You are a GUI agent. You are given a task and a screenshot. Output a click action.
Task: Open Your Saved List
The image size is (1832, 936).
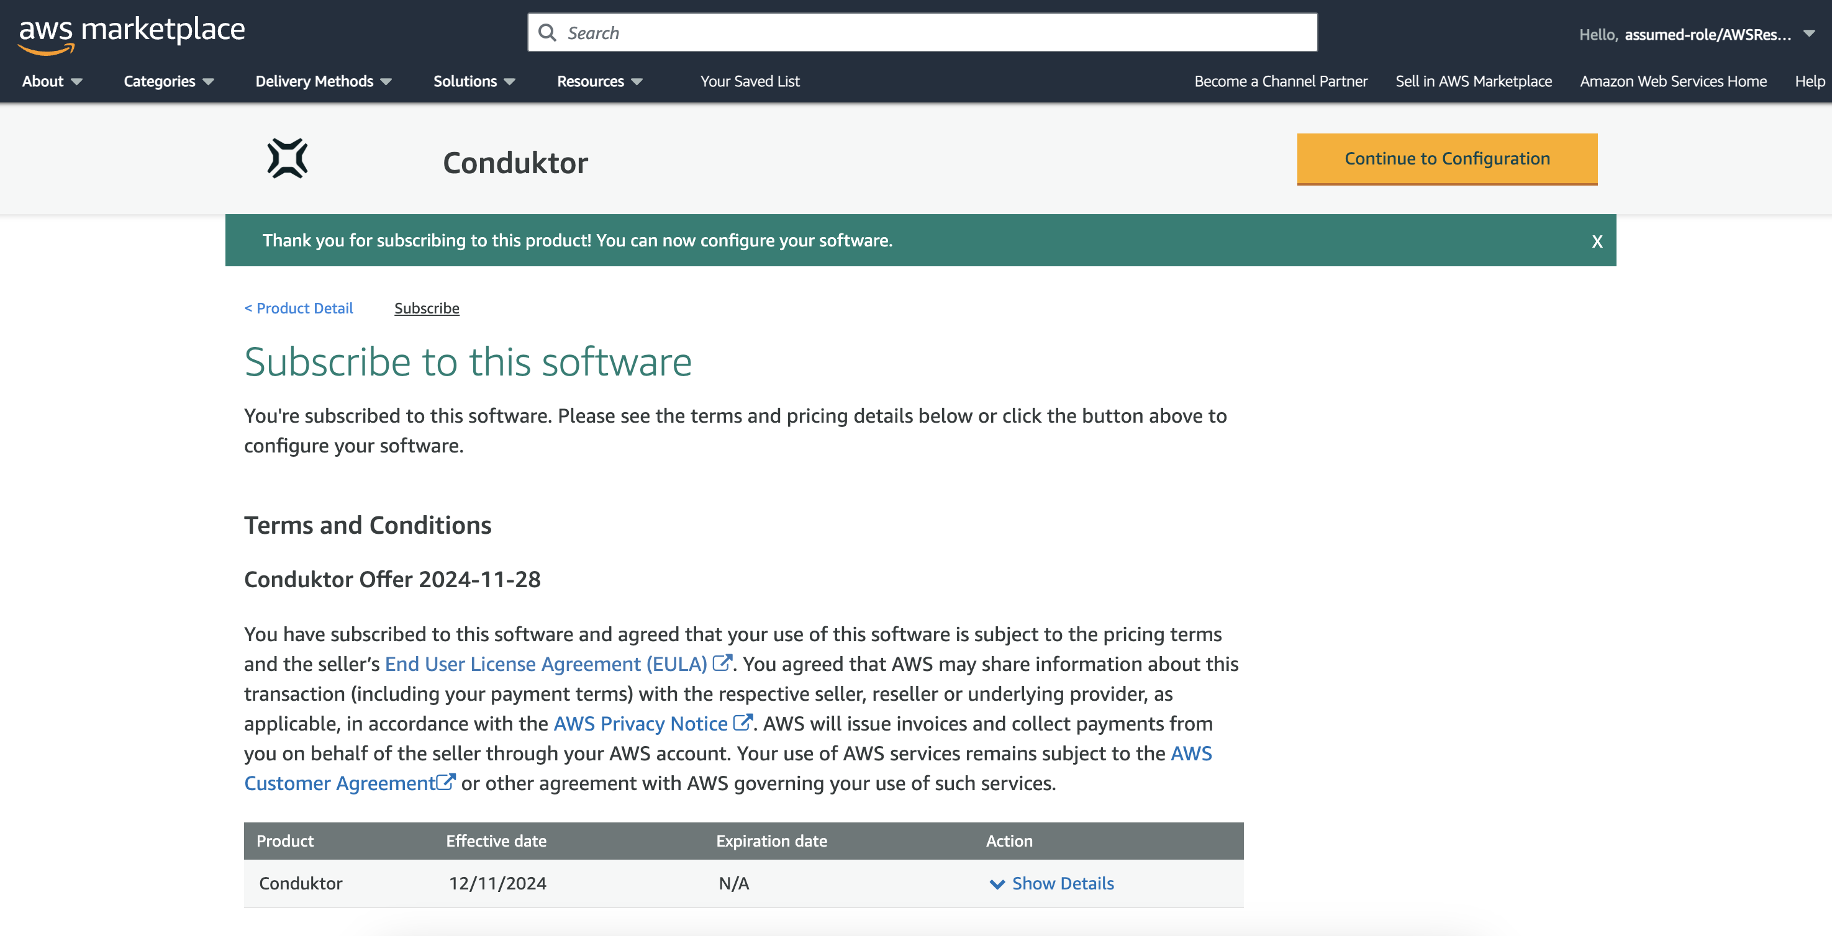[x=750, y=81]
